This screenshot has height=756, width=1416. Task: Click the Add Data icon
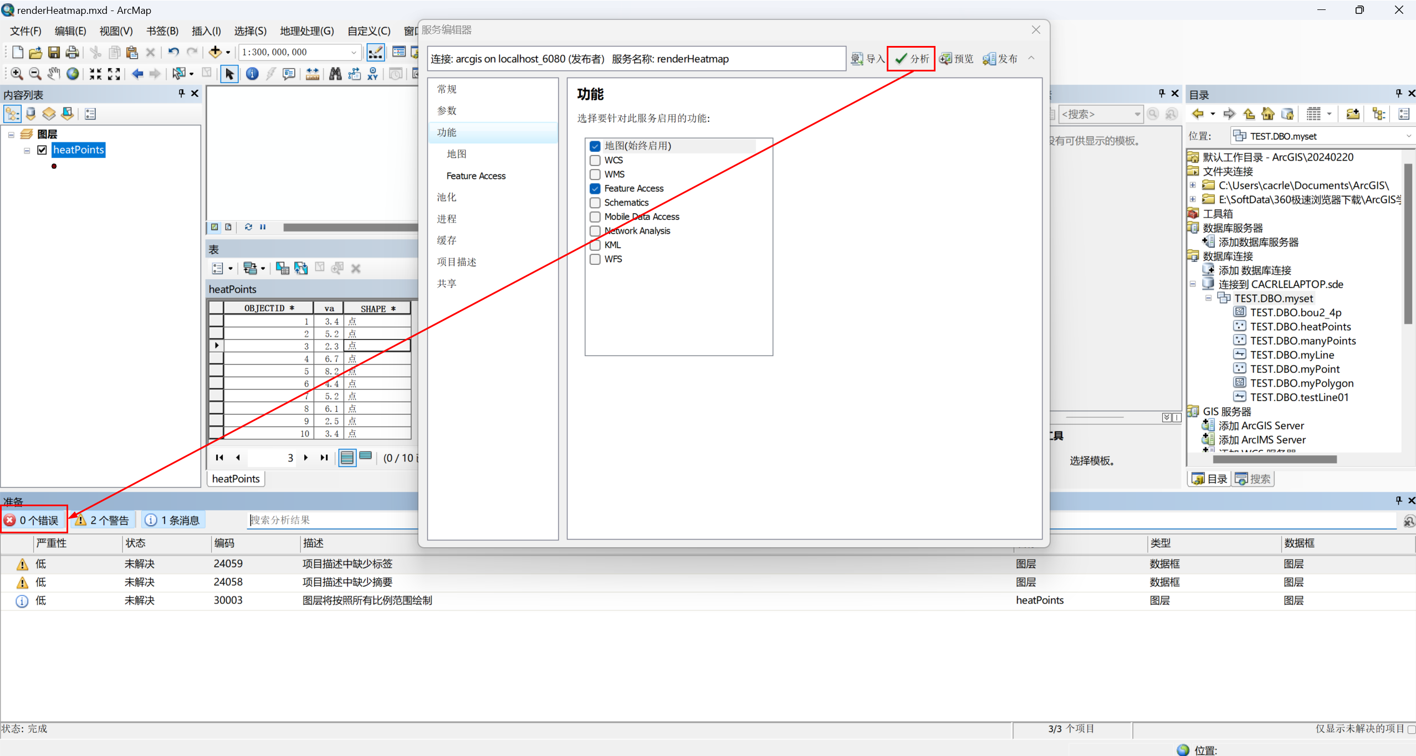215,52
